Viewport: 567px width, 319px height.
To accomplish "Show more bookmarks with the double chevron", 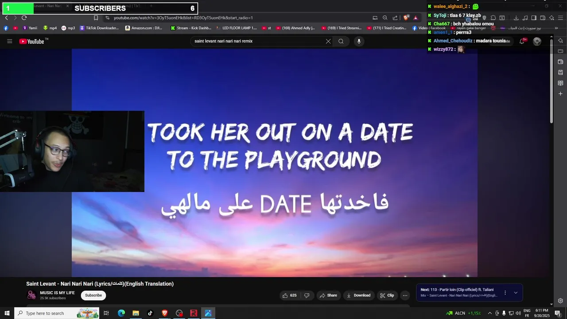I will coord(556,28).
